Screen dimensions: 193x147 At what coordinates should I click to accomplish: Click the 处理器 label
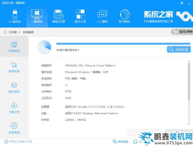tap(45, 107)
